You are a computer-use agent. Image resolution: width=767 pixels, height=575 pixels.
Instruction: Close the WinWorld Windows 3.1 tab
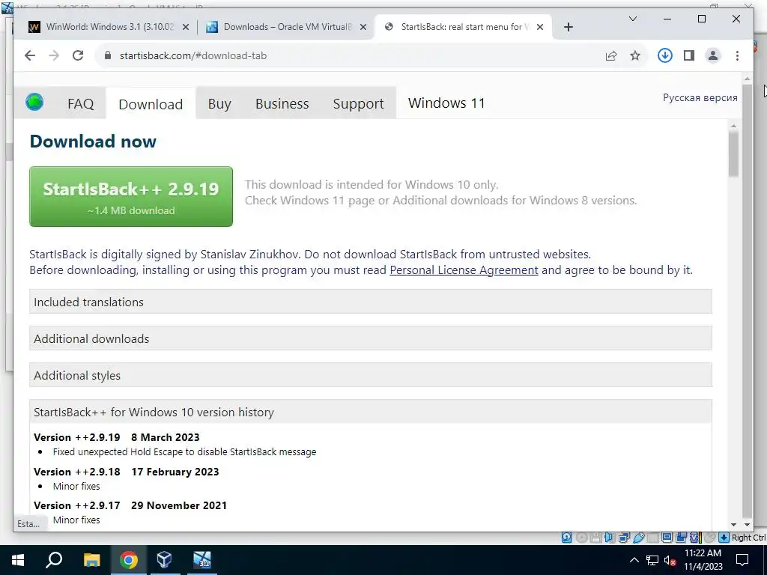186,27
